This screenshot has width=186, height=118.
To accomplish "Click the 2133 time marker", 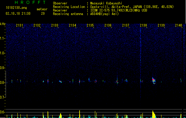I will tap(55, 25).
